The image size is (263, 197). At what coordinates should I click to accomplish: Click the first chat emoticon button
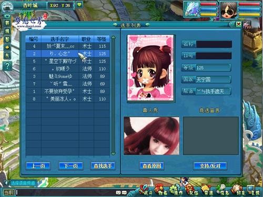pyautogui.click(x=118, y=193)
